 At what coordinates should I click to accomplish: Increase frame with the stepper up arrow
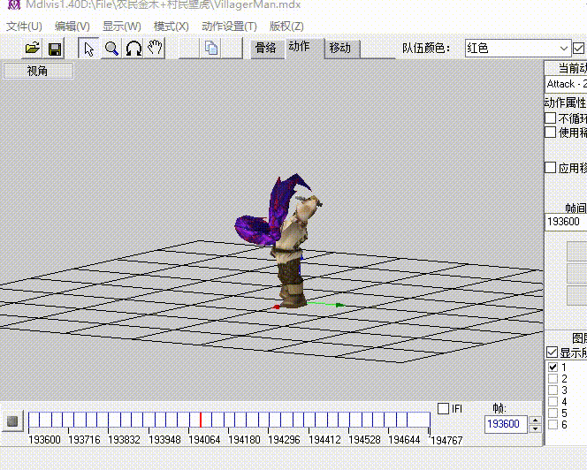tap(536, 421)
